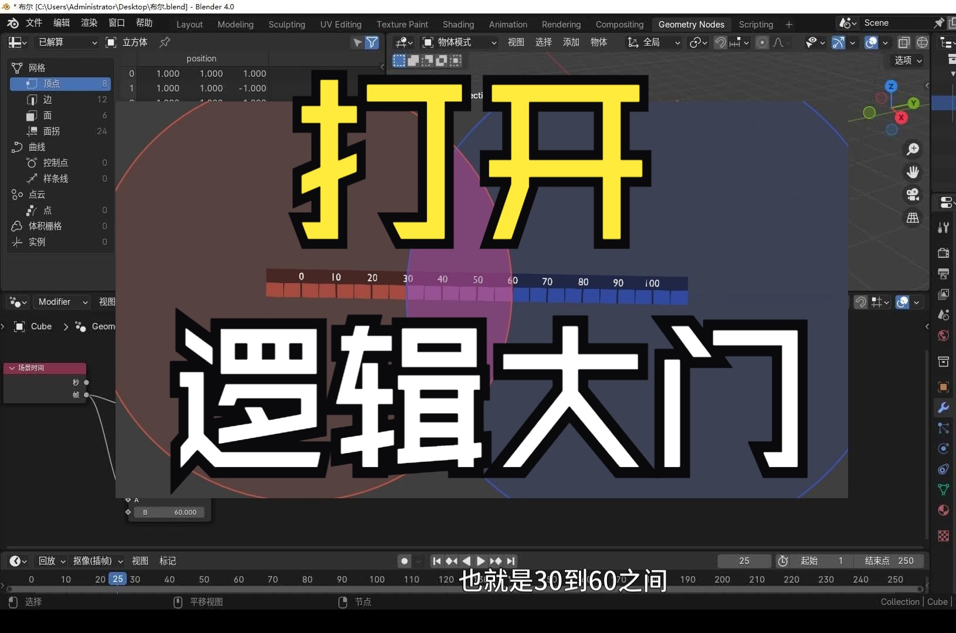Open the Render properties tab
The image size is (956, 633).
pos(943,253)
